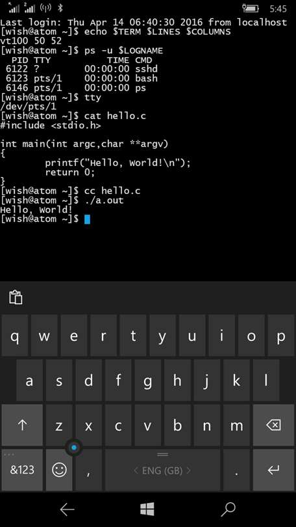The height and width of the screenshot is (527, 296).
Task: Change language on ENG (GB) spacebar
Action: [x=162, y=470]
